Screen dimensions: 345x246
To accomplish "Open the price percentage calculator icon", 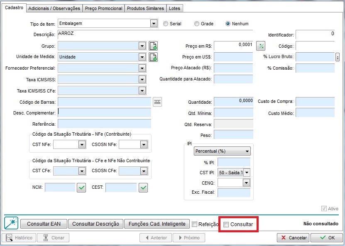I will point(261,46).
